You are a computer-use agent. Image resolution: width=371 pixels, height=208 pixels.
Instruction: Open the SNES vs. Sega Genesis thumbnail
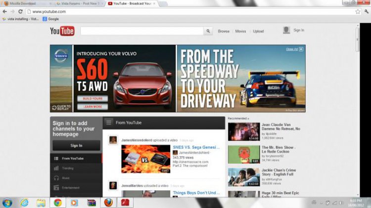pyautogui.click(x=146, y=159)
